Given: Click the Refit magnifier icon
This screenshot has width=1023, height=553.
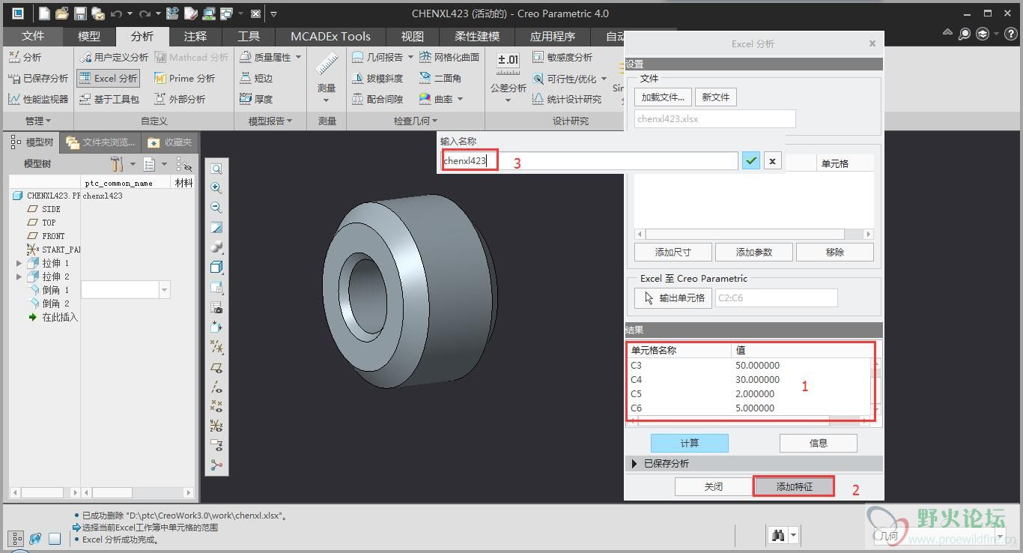Looking at the screenshot, I should (216, 169).
